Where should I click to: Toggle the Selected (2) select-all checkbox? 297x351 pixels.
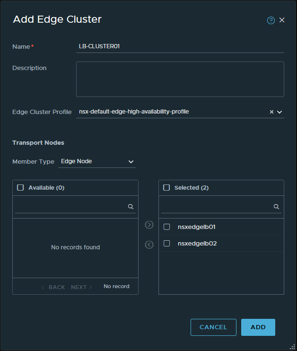point(166,187)
